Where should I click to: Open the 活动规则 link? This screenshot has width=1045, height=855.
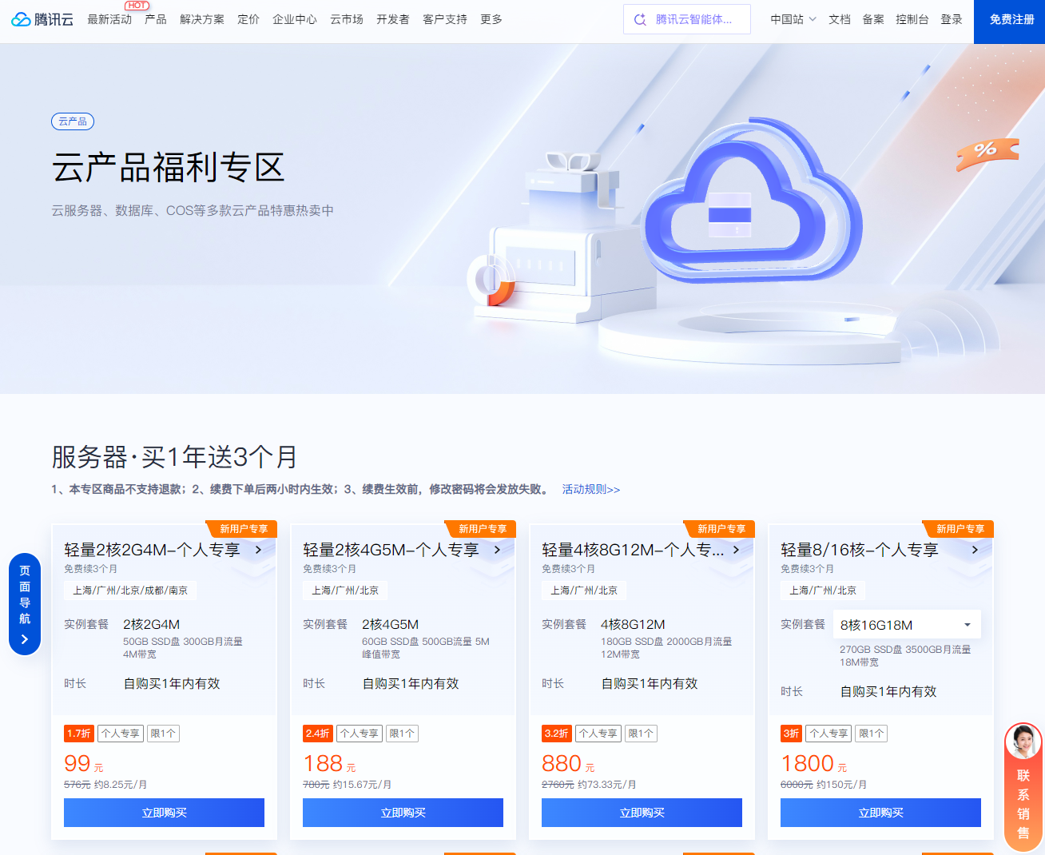(590, 489)
